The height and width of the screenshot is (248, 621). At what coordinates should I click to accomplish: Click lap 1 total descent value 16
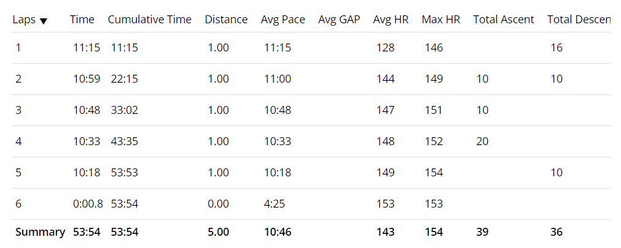click(557, 48)
